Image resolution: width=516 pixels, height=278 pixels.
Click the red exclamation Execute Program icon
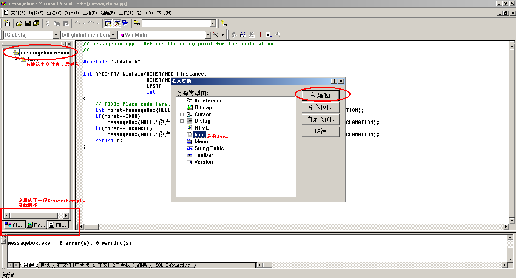click(x=260, y=35)
